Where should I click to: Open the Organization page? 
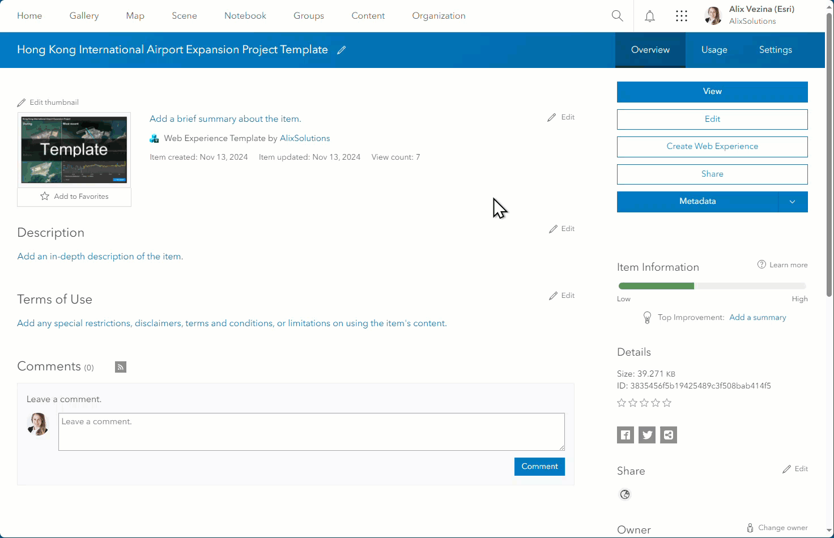439,16
